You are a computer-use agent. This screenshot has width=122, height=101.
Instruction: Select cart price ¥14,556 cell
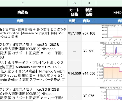[x=75, y=73]
